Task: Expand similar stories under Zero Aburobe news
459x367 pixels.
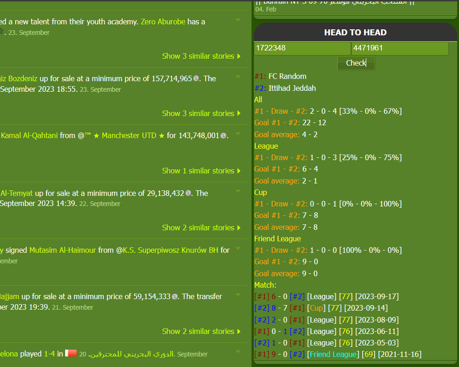Action: coord(201,56)
